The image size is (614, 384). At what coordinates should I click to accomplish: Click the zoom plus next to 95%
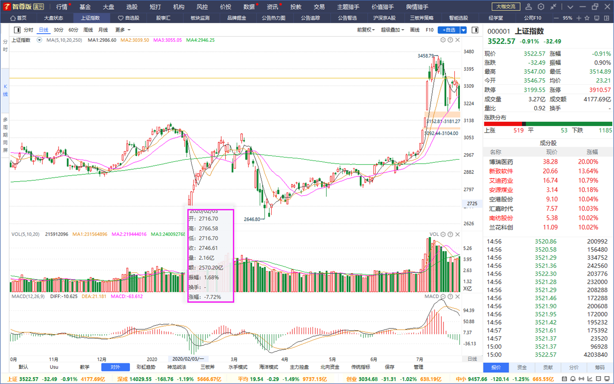(579, 18)
